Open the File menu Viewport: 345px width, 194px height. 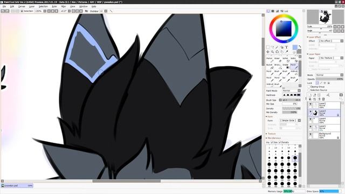(x=4, y=6)
